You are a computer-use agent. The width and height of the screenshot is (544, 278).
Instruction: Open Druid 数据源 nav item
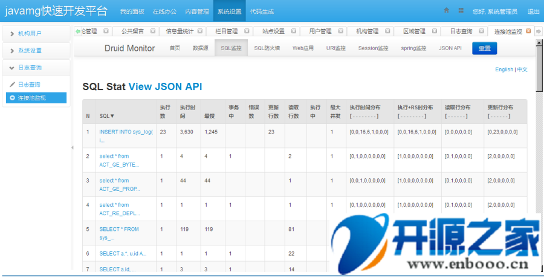click(x=201, y=48)
